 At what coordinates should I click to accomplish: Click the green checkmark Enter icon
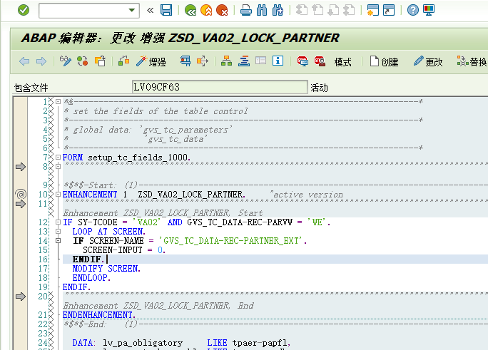click(24, 10)
